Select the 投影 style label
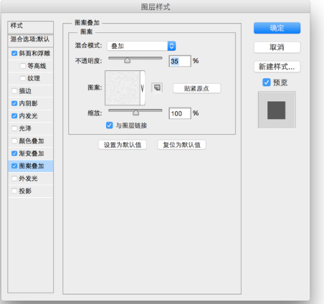The image size is (324, 304). pyautogui.click(x=25, y=191)
